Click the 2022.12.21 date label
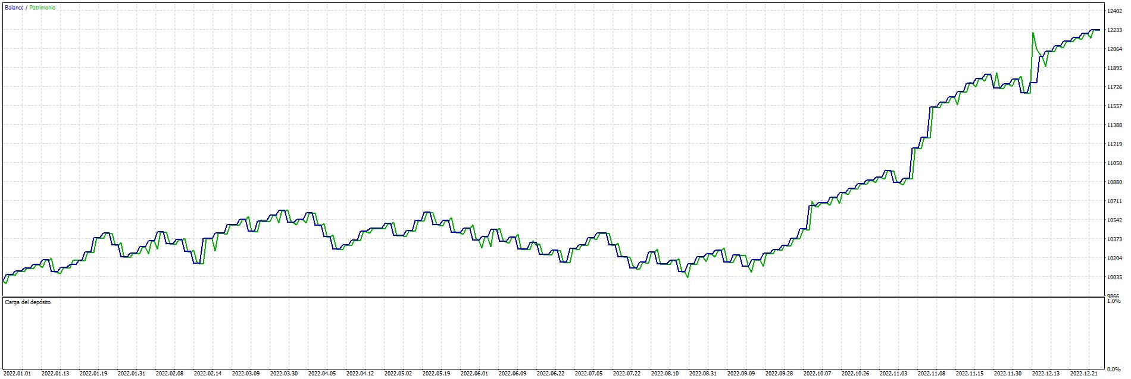Viewport: 1131px width, 379px height. (x=1083, y=374)
